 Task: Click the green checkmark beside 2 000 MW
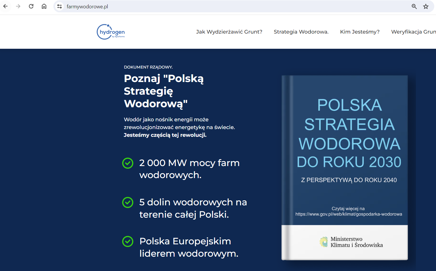pyautogui.click(x=128, y=163)
